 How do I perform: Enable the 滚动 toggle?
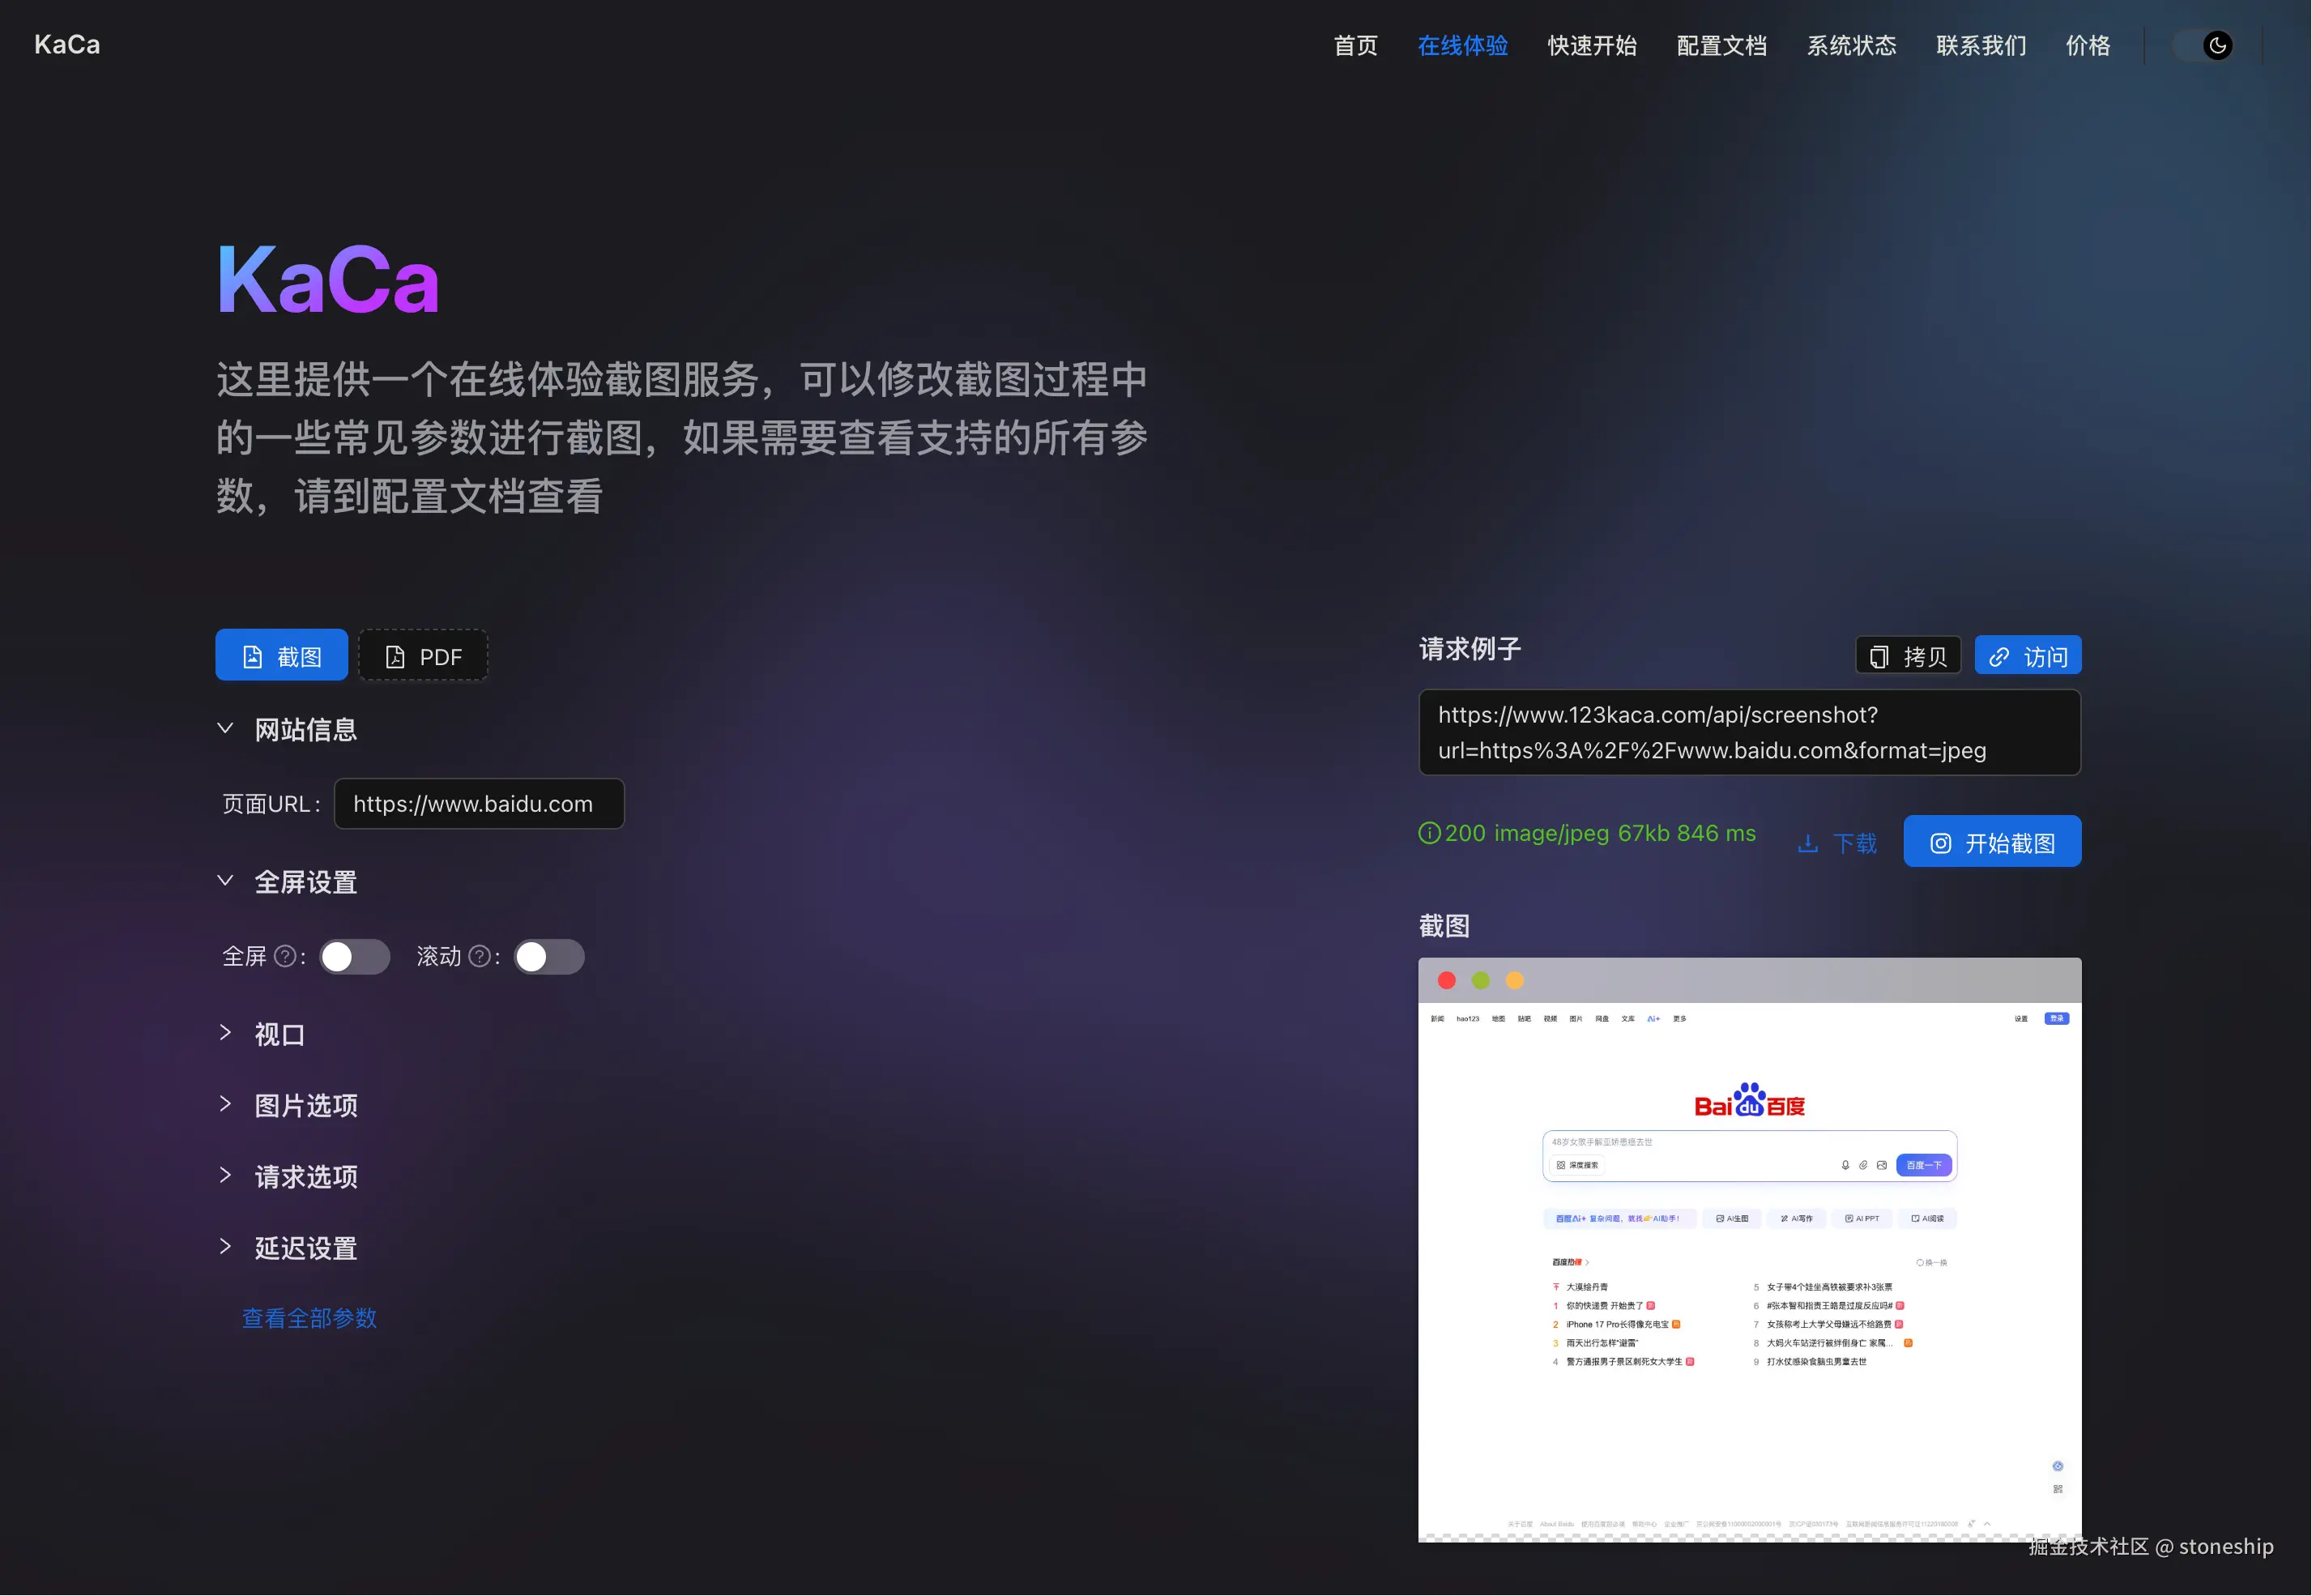tap(548, 957)
